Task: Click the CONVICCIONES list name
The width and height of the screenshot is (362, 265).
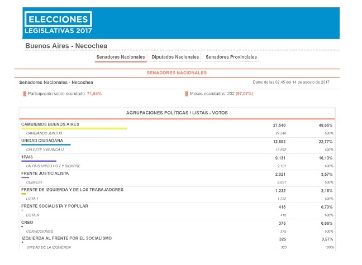Action: tap(40, 232)
